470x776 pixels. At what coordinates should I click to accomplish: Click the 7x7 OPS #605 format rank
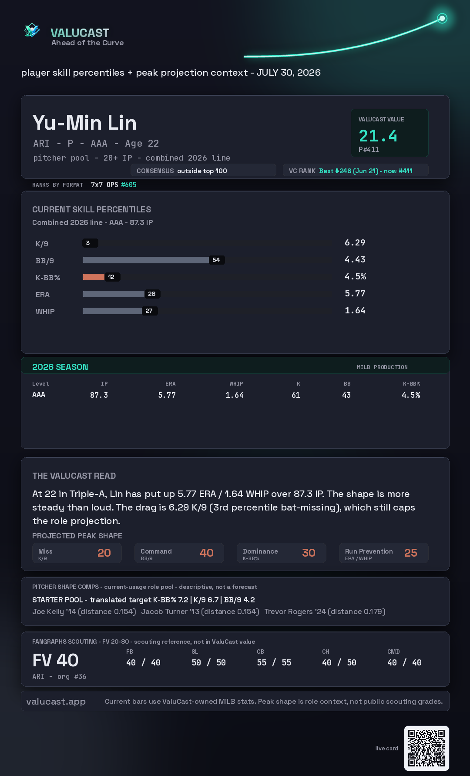pos(114,185)
